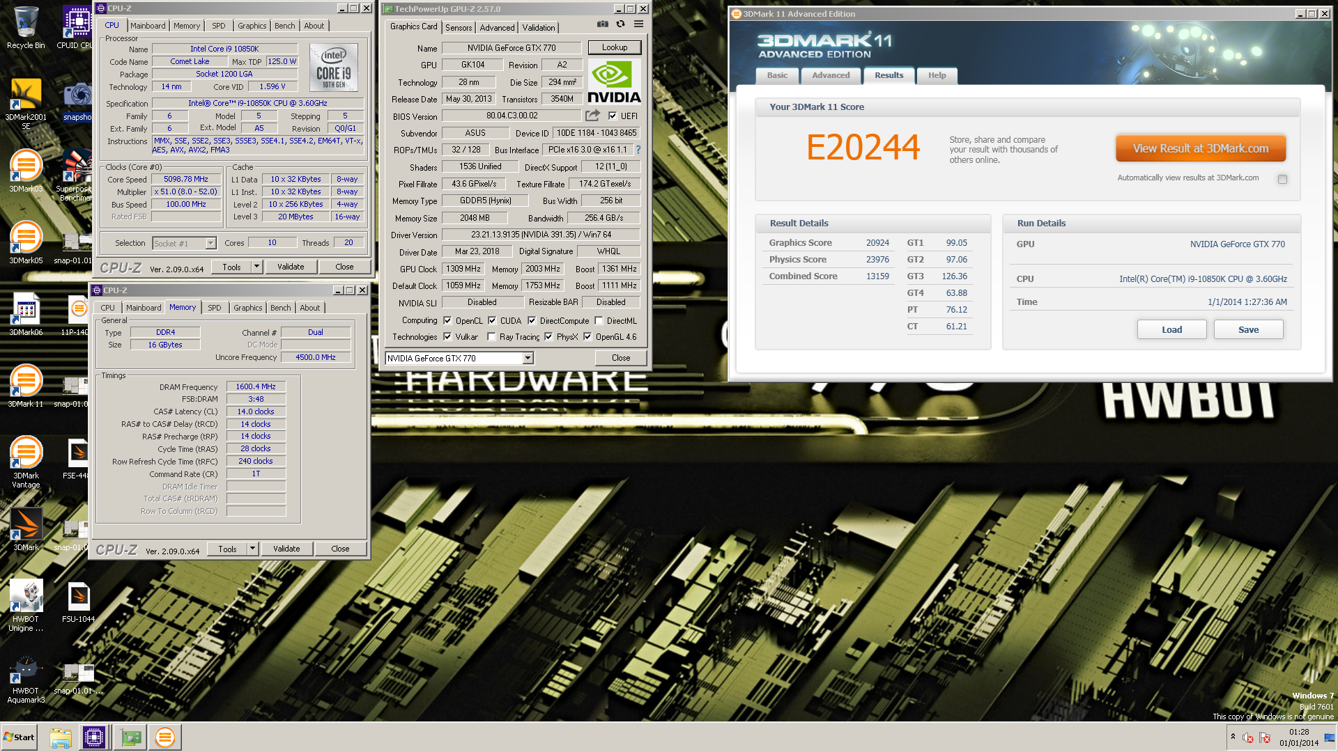Click the NVIDIA logo in GPU-Z
Viewport: 1338px width, 752px height.
[614, 81]
